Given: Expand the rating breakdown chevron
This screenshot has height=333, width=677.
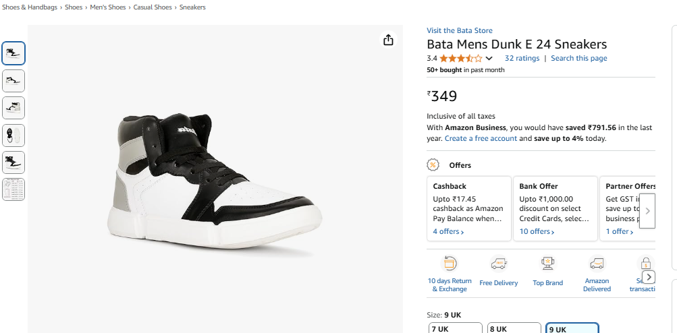Looking at the screenshot, I should [x=489, y=58].
